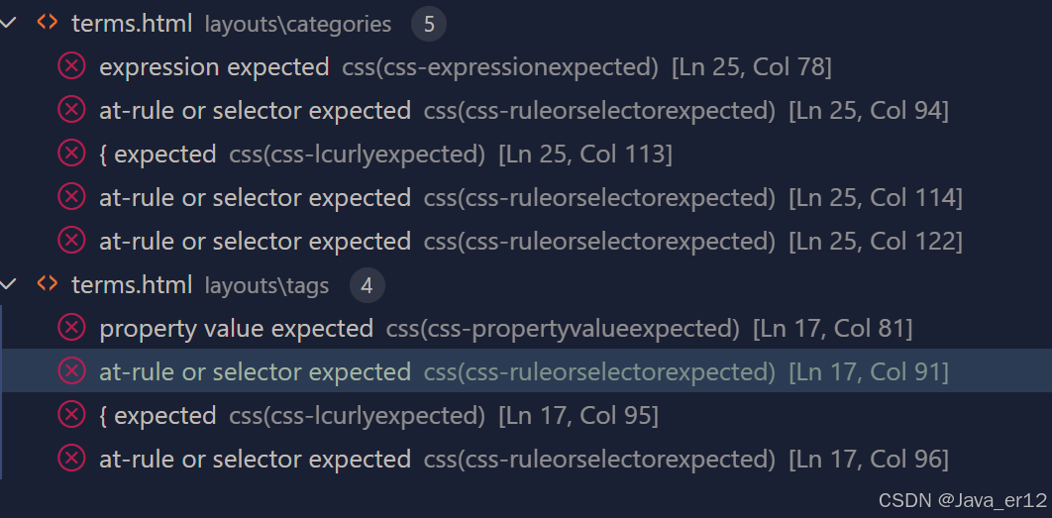Collapse the terms.html layouts\categories group

[10, 24]
